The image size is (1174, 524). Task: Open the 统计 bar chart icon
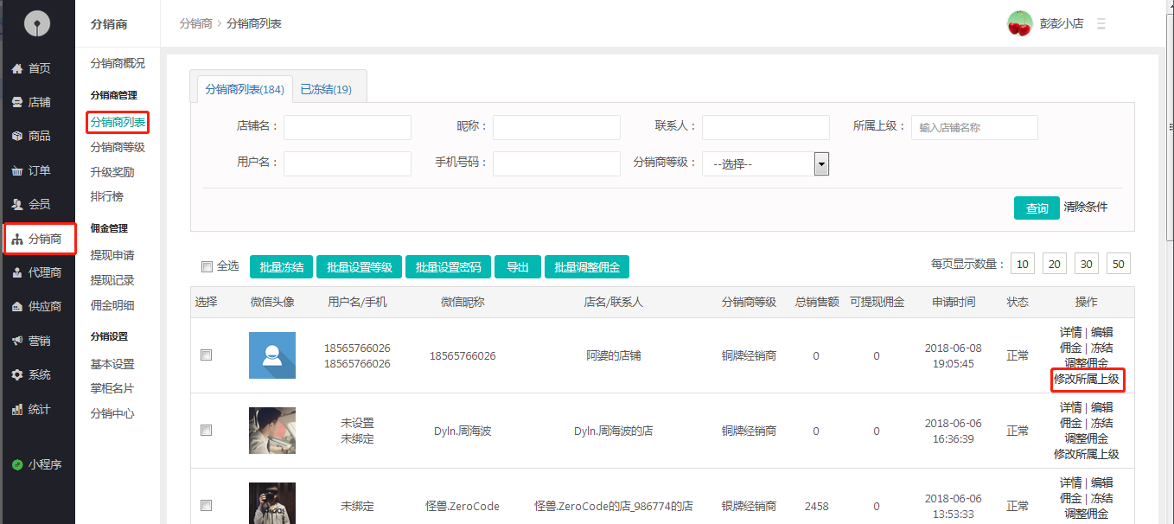16,409
